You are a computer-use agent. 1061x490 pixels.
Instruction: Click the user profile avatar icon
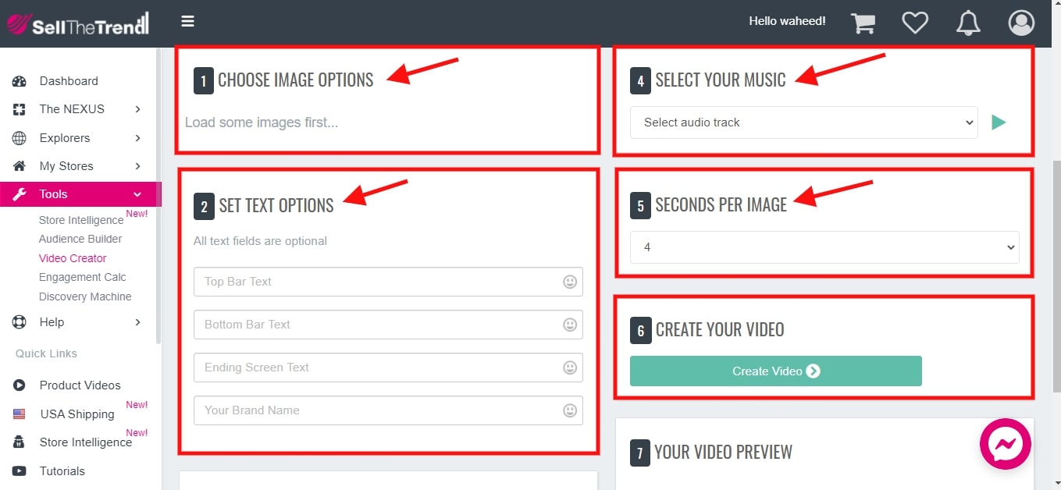click(x=1021, y=23)
